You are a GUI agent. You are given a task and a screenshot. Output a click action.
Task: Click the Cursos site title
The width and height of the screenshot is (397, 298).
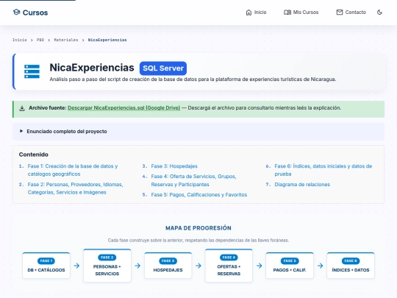pyautogui.click(x=35, y=13)
